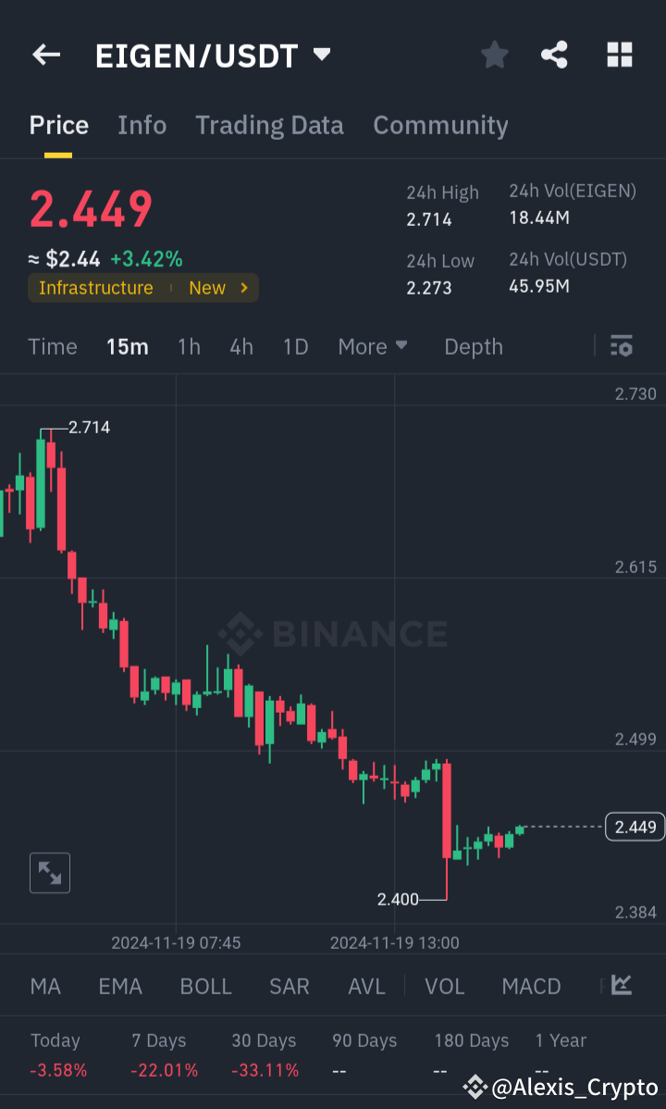
Task: View 1 Year performance stats
Action: tap(561, 1040)
